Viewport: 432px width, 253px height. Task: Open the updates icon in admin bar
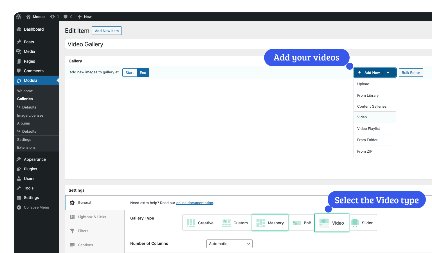pos(53,17)
